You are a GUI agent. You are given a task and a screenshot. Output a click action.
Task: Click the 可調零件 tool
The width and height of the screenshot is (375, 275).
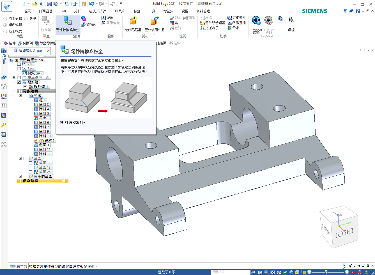[236, 18]
